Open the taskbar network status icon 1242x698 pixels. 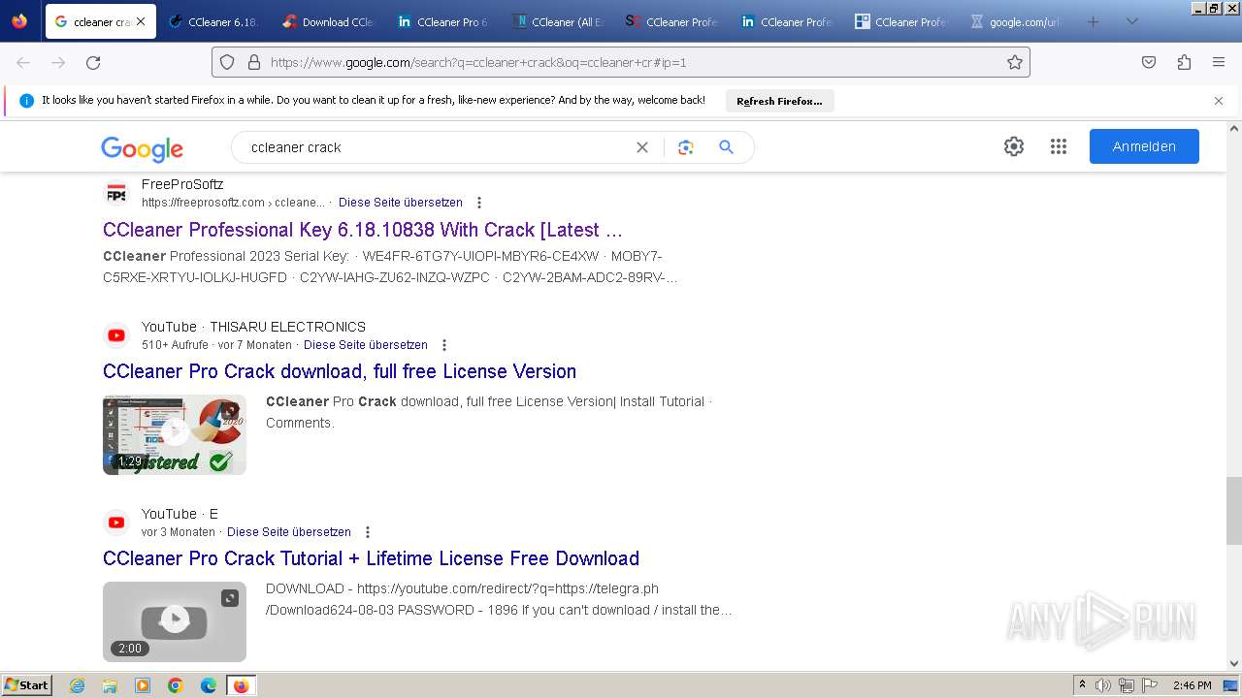(x=1127, y=685)
